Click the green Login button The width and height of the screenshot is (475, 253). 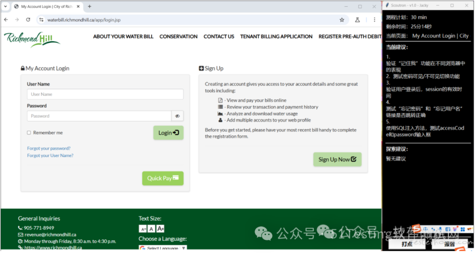coord(168,133)
